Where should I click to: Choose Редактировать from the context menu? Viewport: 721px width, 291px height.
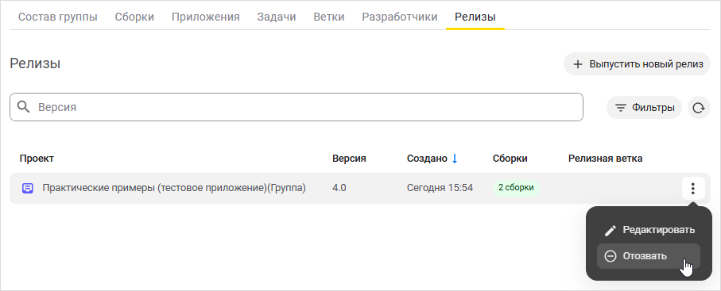[x=649, y=230]
